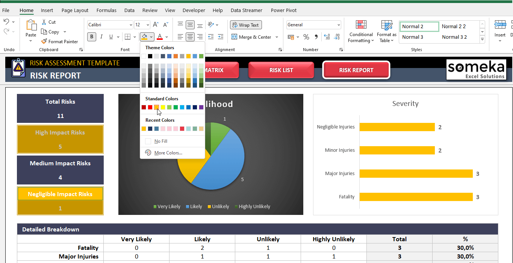513x263 pixels.
Task: Toggle Wrap Text for the selection
Action: [x=246, y=25]
